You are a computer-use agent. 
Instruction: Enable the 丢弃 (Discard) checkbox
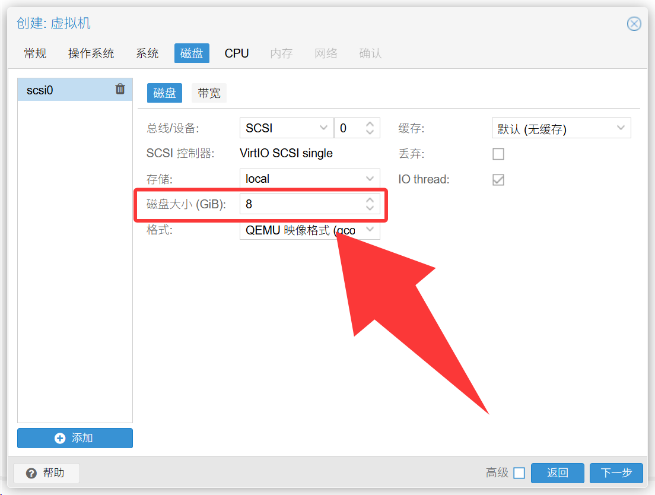pos(498,154)
